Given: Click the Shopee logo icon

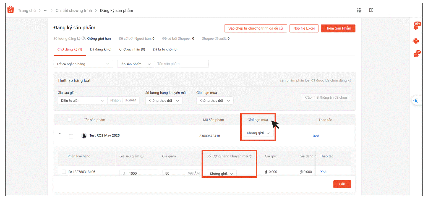Looking at the screenshot, I should tap(11, 10).
